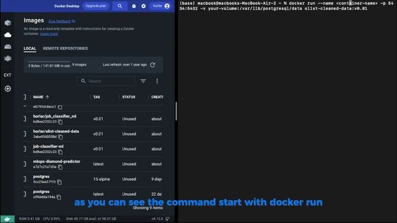This screenshot has width=397, height=223.
Task: Click the search magnifier in Docker header
Action: point(120,6)
